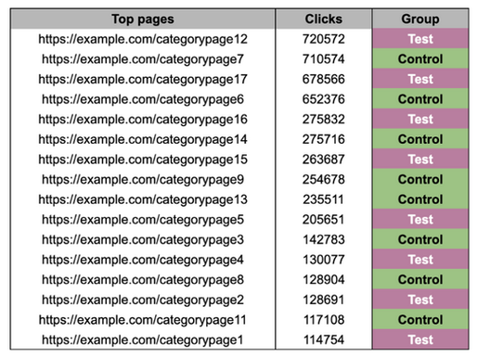Select the Test cell for categorypage12
Screen dimensions: 477x358
[420, 39]
